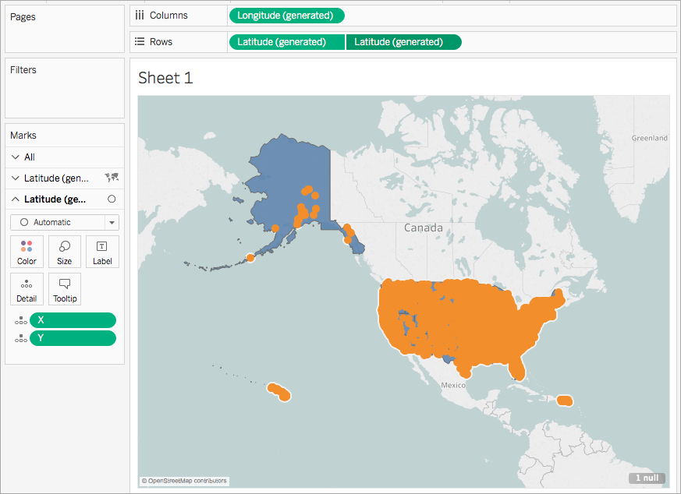This screenshot has height=494, width=681.
Task: Click the detail icon beside Y pill
Action: pos(20,338)
